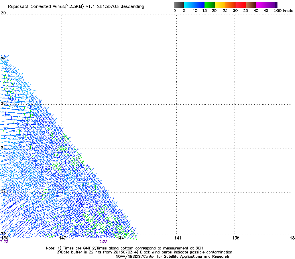Click the '35' legend scale label
The image size is (295, 259).
click(246, 11)
